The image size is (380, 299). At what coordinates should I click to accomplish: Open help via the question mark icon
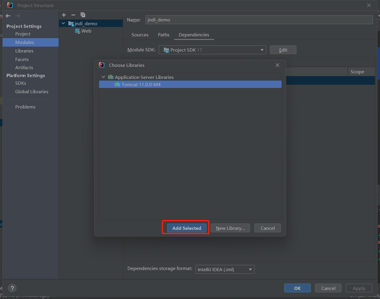(x=12, y=288)
